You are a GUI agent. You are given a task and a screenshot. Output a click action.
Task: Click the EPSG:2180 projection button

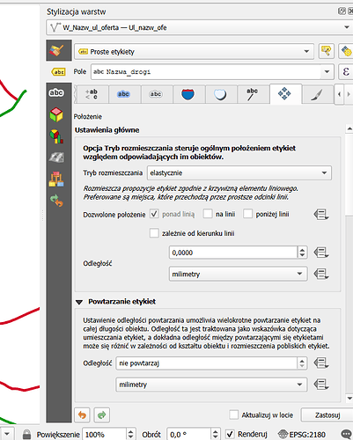pyautogui.click(x=302, y=435)
